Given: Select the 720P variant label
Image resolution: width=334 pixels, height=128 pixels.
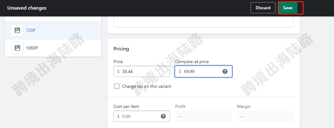Looking at the screenshot, I should [x=31, y=30].
